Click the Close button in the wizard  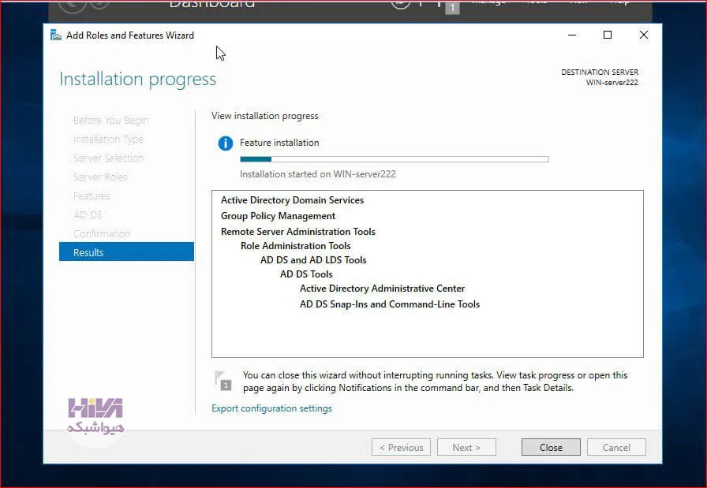click(x=551, y=447)
